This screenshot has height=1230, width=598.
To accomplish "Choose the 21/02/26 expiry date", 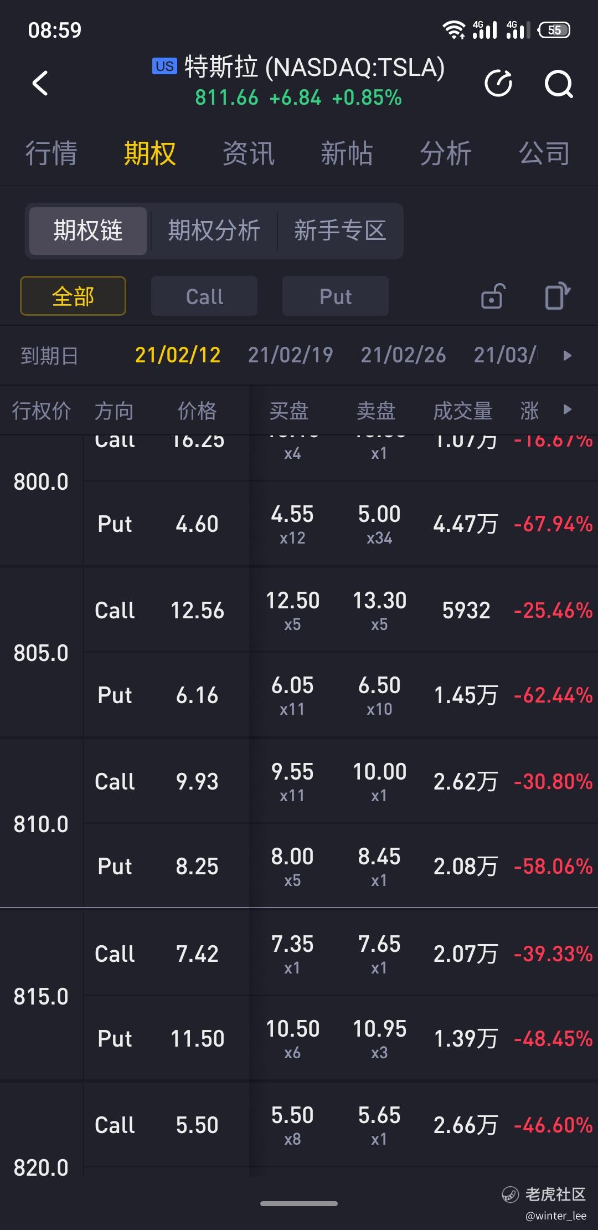I will tap(404, 355).
